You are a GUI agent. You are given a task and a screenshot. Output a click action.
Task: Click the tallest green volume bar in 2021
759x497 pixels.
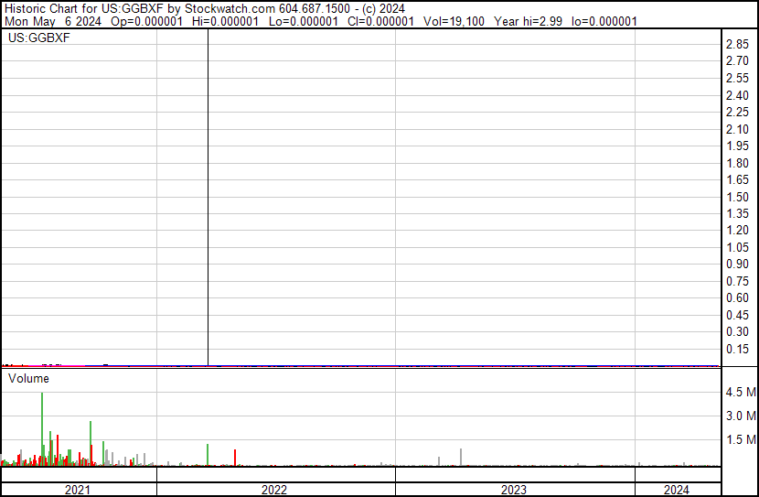42,429
